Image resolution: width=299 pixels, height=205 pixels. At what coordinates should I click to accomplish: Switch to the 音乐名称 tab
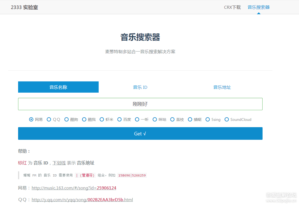coord(58,87)
